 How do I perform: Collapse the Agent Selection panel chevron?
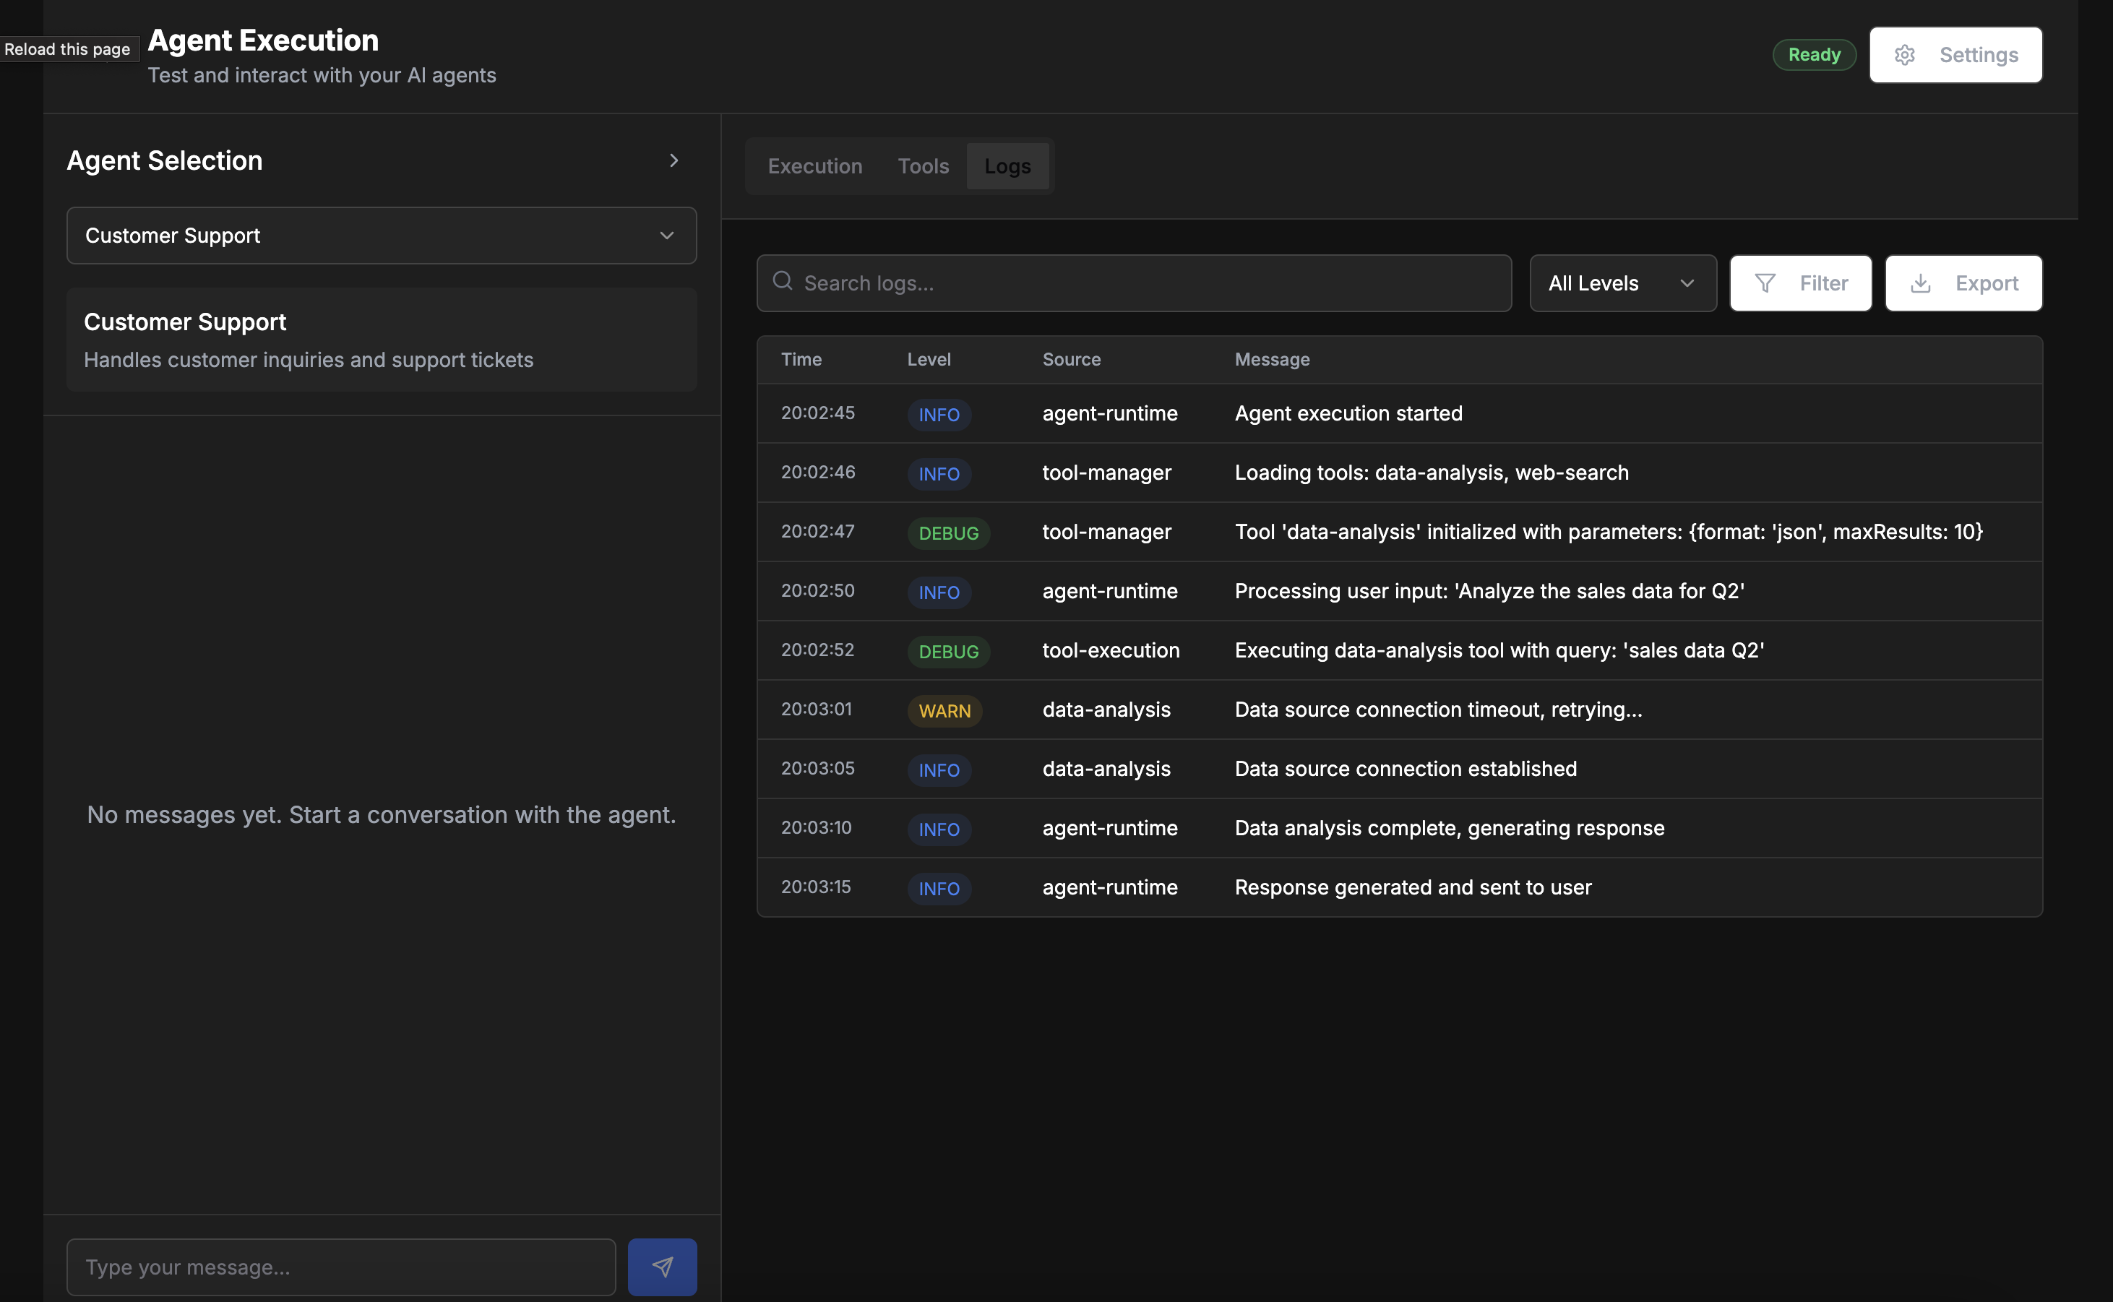pyautogui.click(x=674, y=161)
